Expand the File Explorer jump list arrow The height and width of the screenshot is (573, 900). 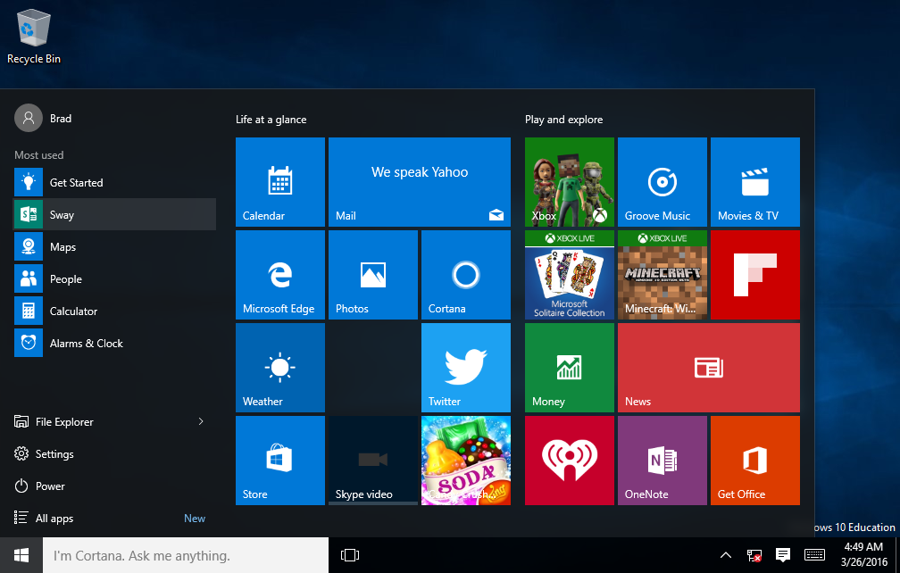pos(201,421)
